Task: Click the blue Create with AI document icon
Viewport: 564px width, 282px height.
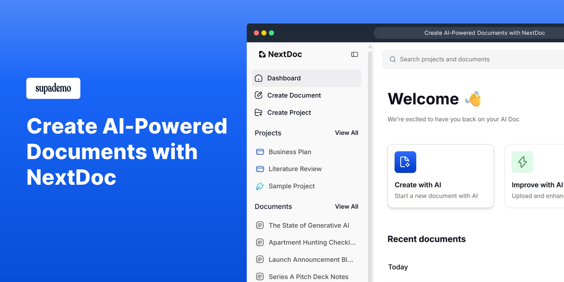Action: (x=405, y=162)
